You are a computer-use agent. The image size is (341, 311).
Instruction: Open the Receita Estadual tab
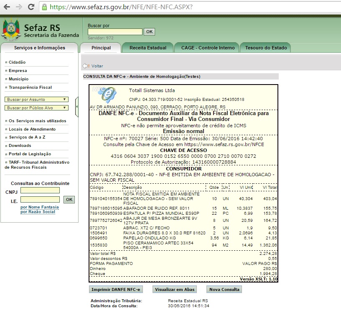click(148, 48)
